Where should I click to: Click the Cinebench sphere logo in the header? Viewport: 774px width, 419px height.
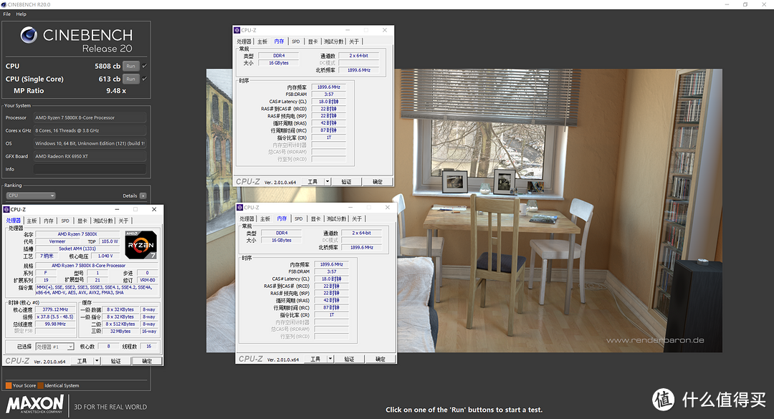(x=29, y=35)
